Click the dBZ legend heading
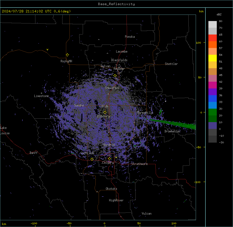Viewport: 233px width, 227px height. tap(219, 14)
